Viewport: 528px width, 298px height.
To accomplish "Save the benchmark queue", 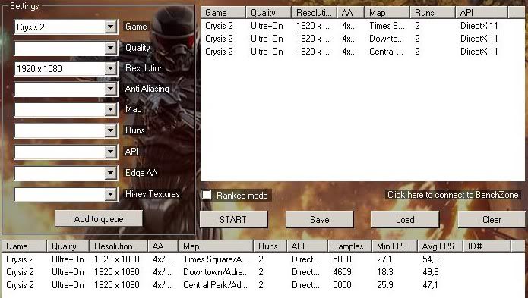I will click(320, 219).
